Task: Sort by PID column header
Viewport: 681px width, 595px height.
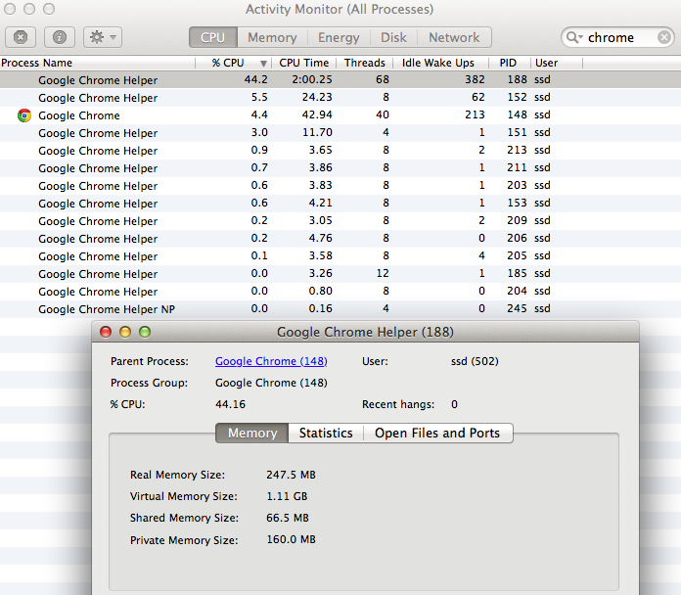Action: pos(508,63)
